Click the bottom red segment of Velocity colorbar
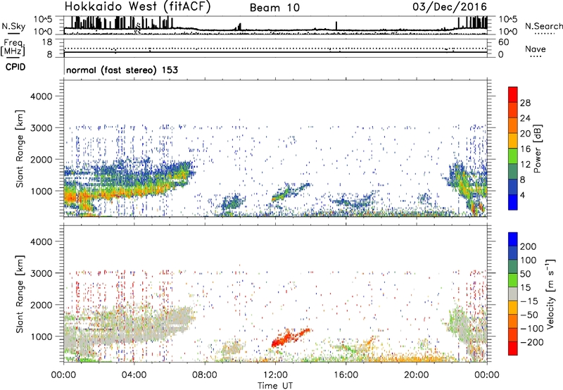The width and height of the screenshot is (563, 390). tap(513, 348)
